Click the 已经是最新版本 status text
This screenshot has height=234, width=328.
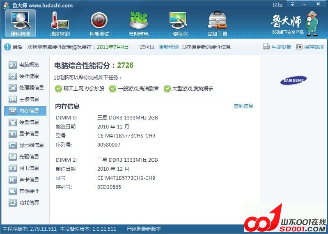coord(144,229)
